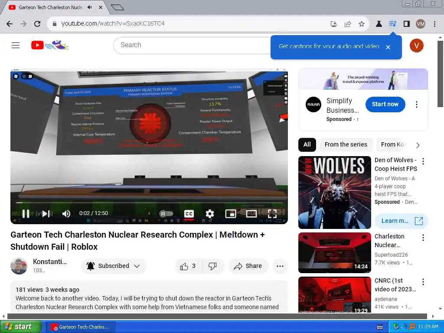Reload the YouTube page

click(x=37, y=24)
